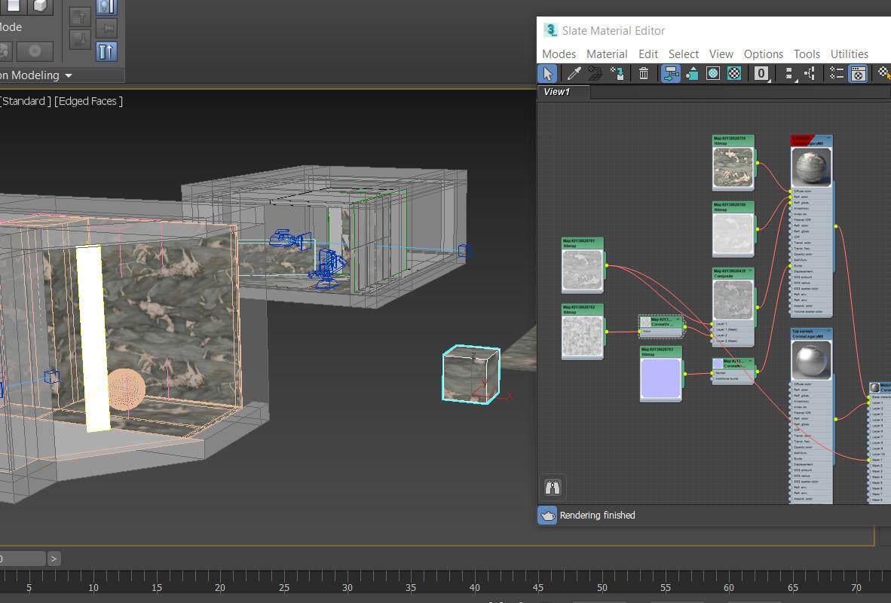Toggle the Parameter Editor panel icon

coord(858,73)
